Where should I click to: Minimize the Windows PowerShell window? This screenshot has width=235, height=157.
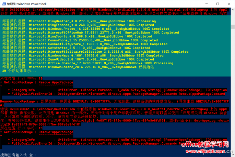[207, 4]
